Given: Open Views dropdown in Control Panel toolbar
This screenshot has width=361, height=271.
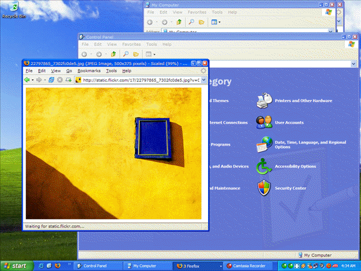Looking at the screenshot, I should [x=154, y=55].
